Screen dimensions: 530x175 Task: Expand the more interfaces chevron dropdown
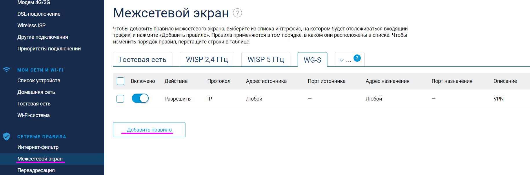click(x=342, y=60)
